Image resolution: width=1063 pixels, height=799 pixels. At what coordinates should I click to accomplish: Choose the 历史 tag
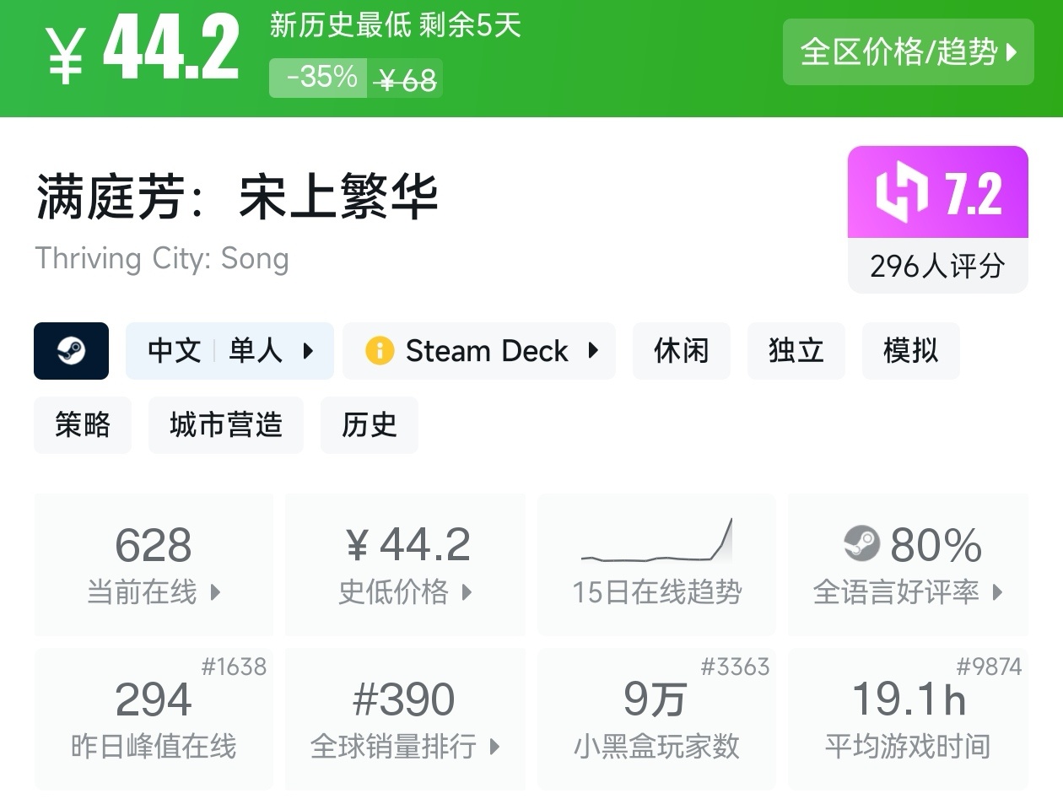(x=369, y=425)
